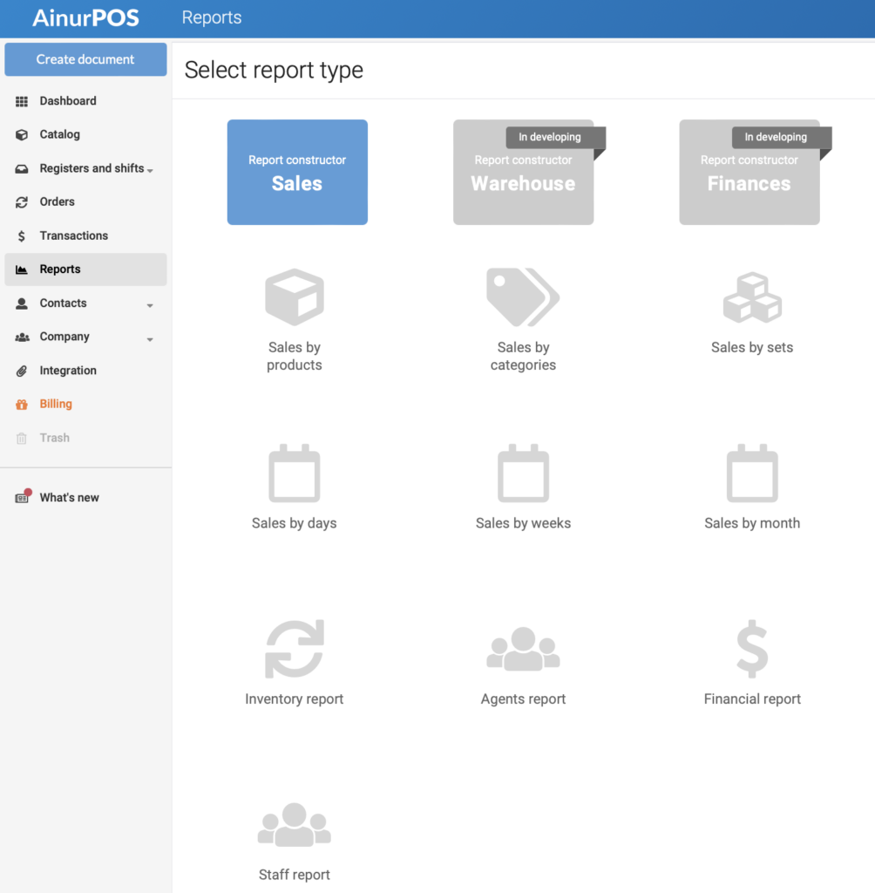Click the Sales by categories label
Viewport: 875px width, 893px height.
523,356
